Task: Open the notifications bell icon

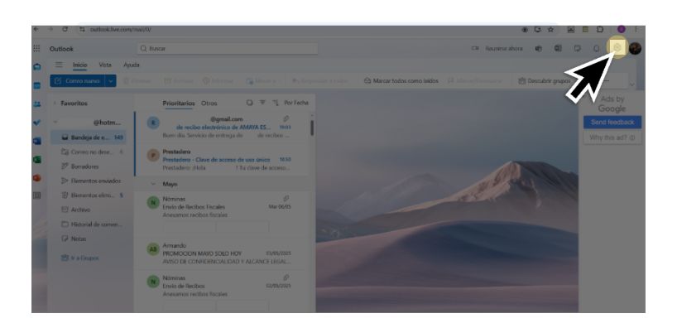Action: click(x=596, y=48)
